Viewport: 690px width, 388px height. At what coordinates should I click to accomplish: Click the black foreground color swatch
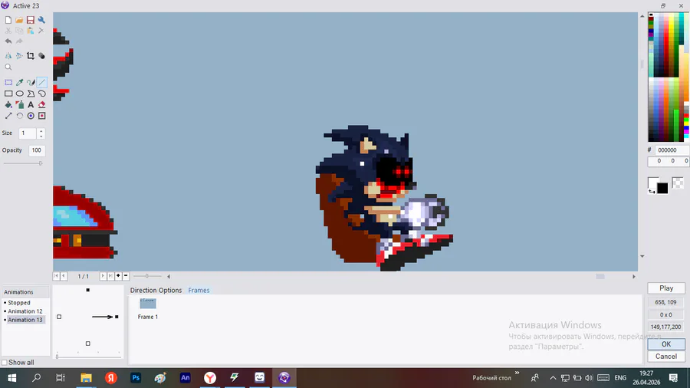(662, 189)
